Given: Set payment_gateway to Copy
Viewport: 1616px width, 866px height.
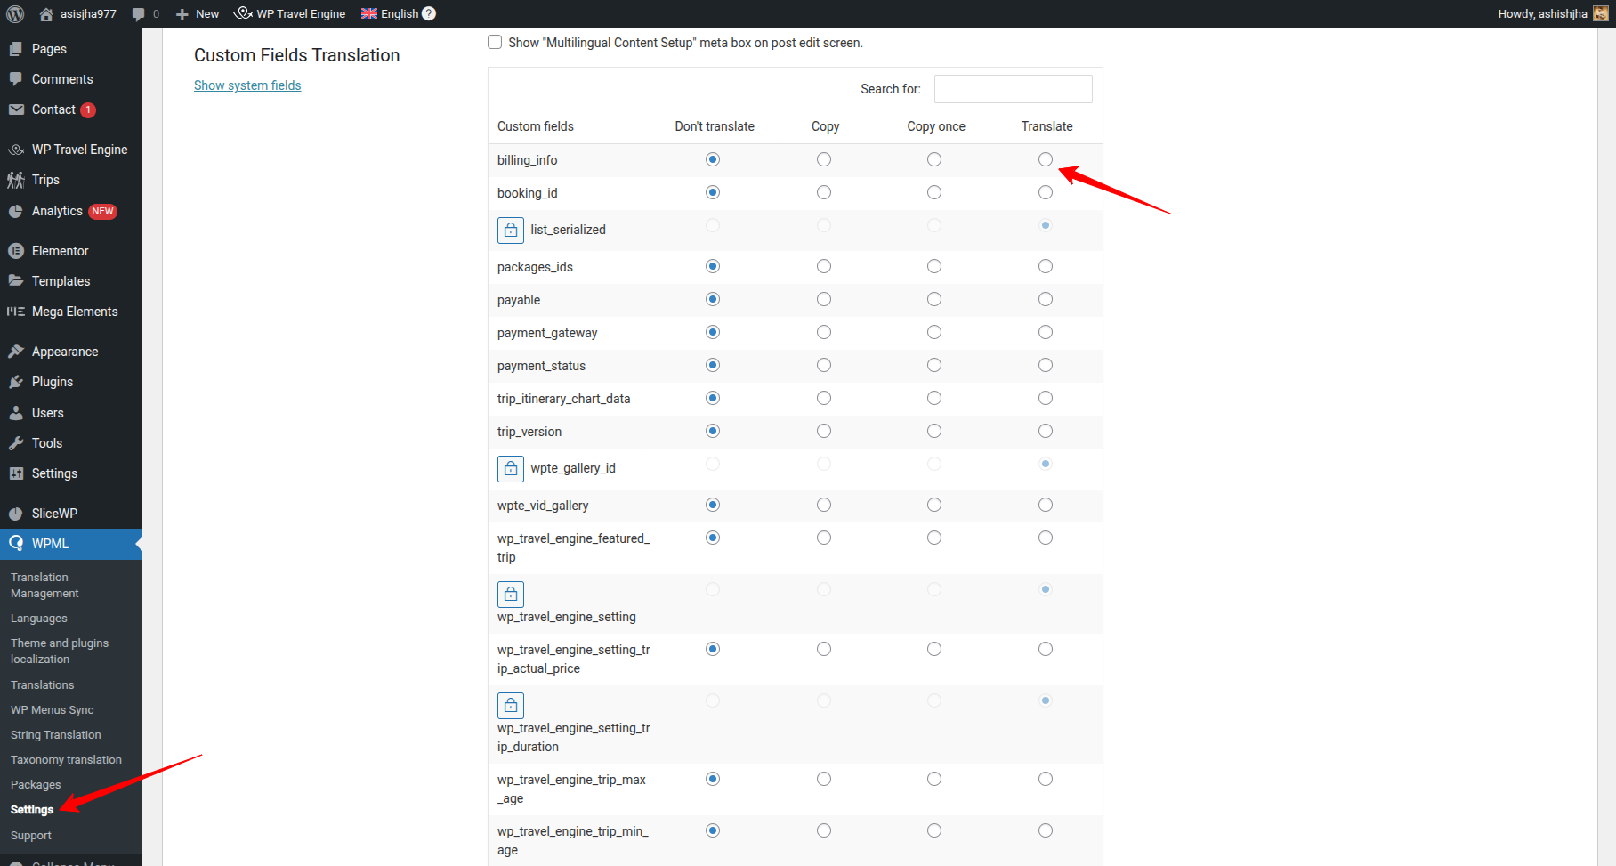Looking at the screenshot, I should pyautogui.click(x=824, y=332).
